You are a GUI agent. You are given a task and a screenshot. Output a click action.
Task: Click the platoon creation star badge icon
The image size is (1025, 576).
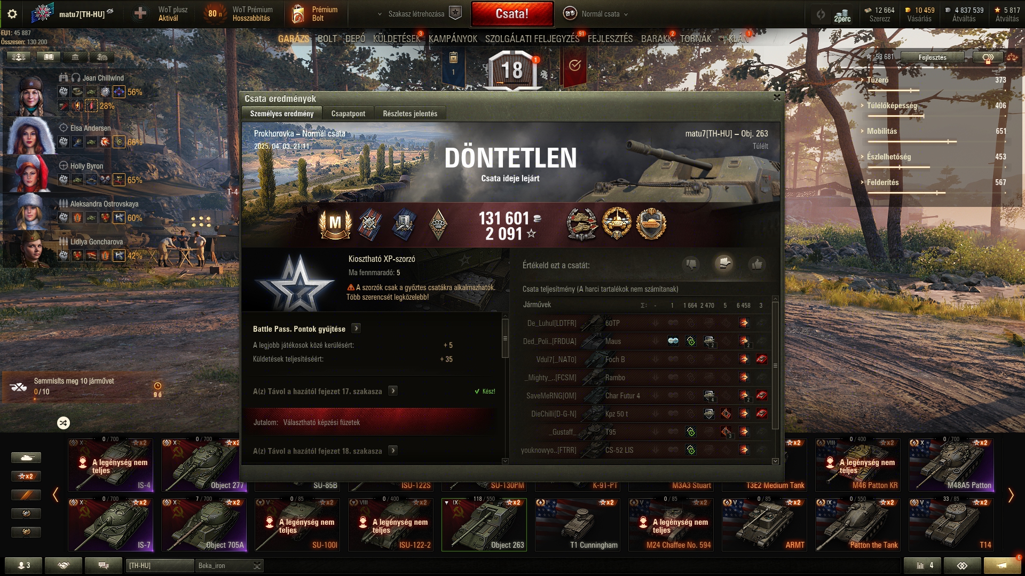[x=455, y=13]
